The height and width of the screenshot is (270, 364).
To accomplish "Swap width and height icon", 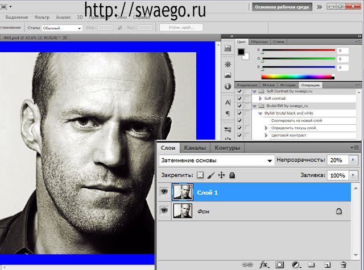I will pyautogui.click(x=120, y=28).
